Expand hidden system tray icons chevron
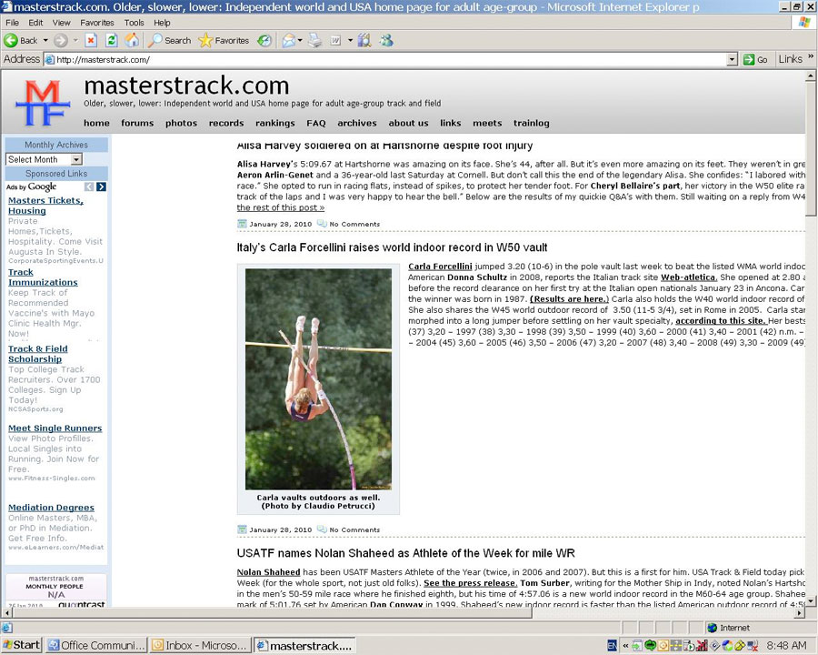The width and height of the screenshot is (818, 655). click(625, 646)
